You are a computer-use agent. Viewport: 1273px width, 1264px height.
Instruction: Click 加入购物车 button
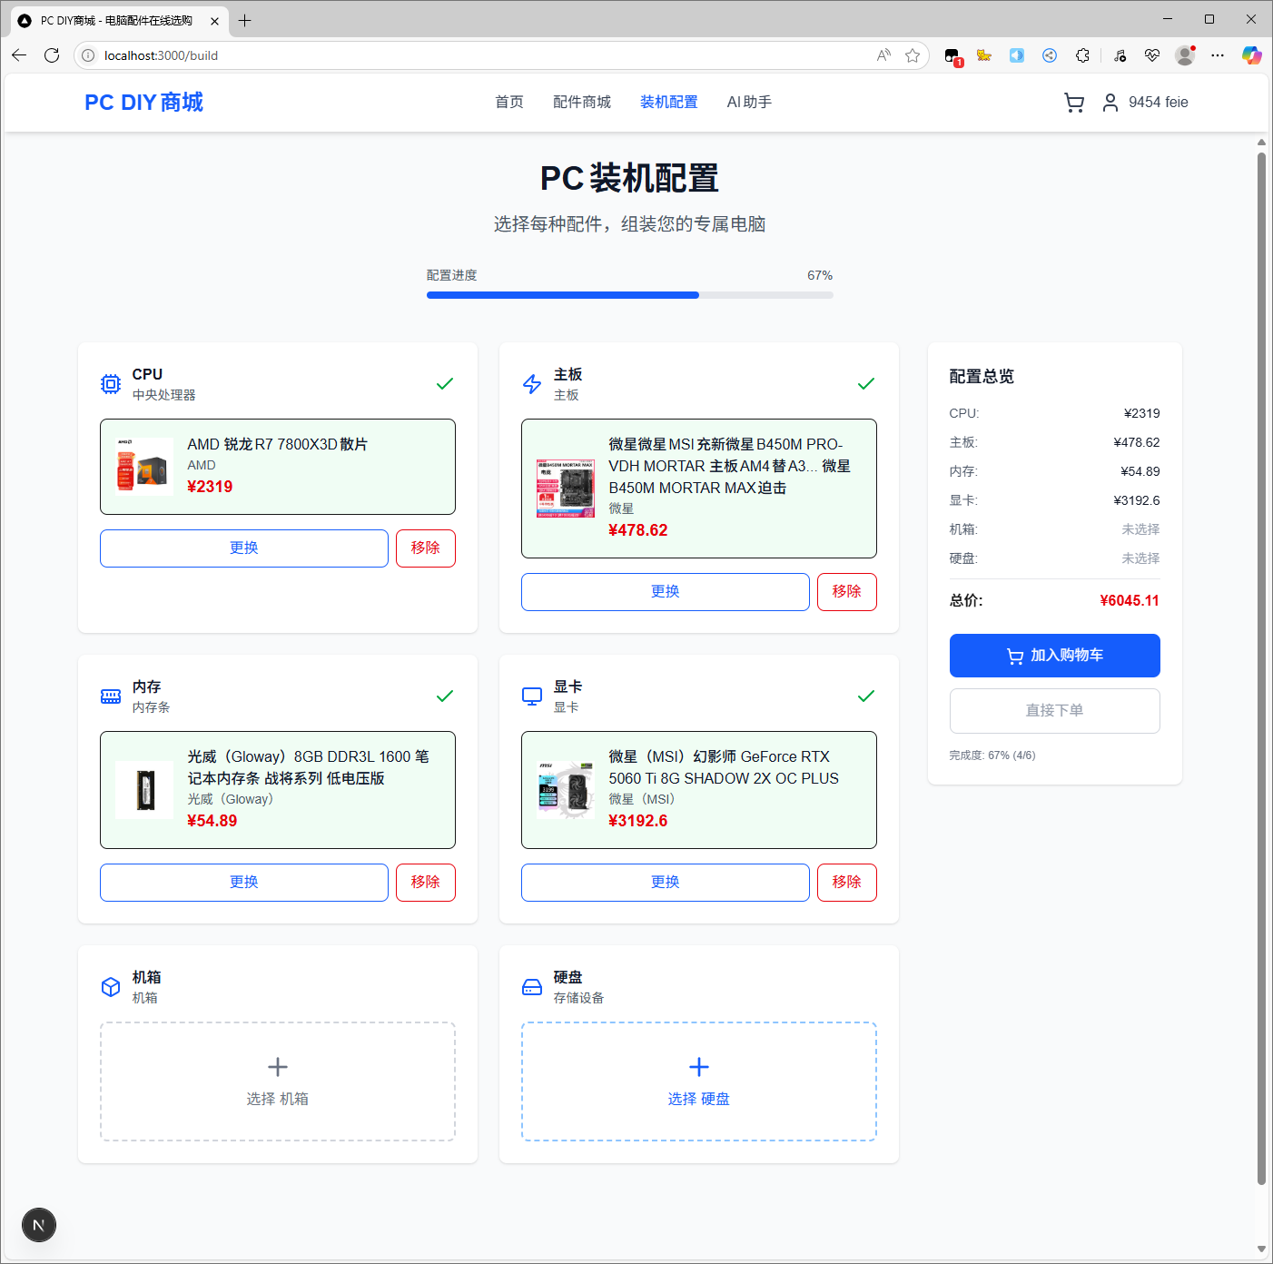coord(1054,656)
